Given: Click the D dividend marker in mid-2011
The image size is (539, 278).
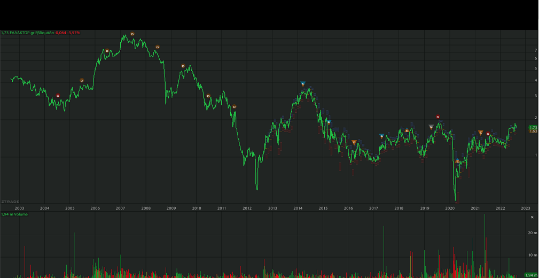Looking at the screenshot, I should point(234,107).
